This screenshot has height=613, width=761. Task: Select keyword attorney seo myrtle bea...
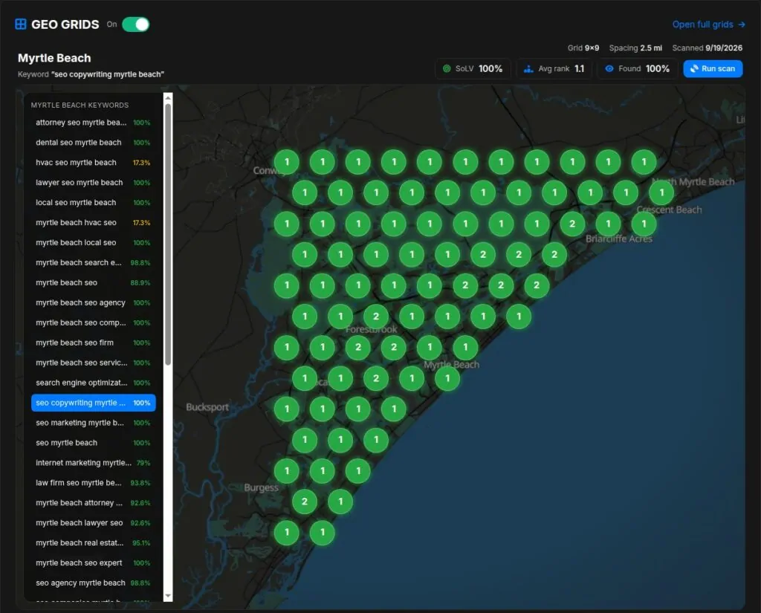pos(93,123)
